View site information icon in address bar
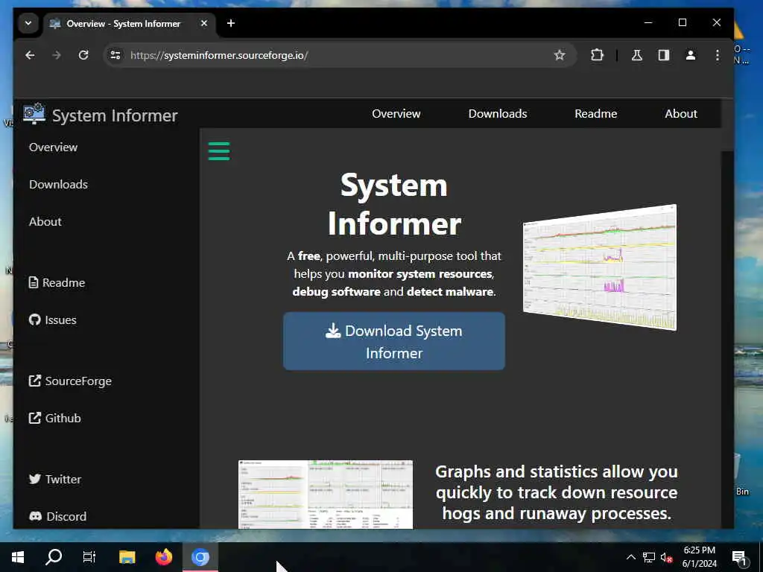This screenshot has height=572, width=763. [115, 55]
